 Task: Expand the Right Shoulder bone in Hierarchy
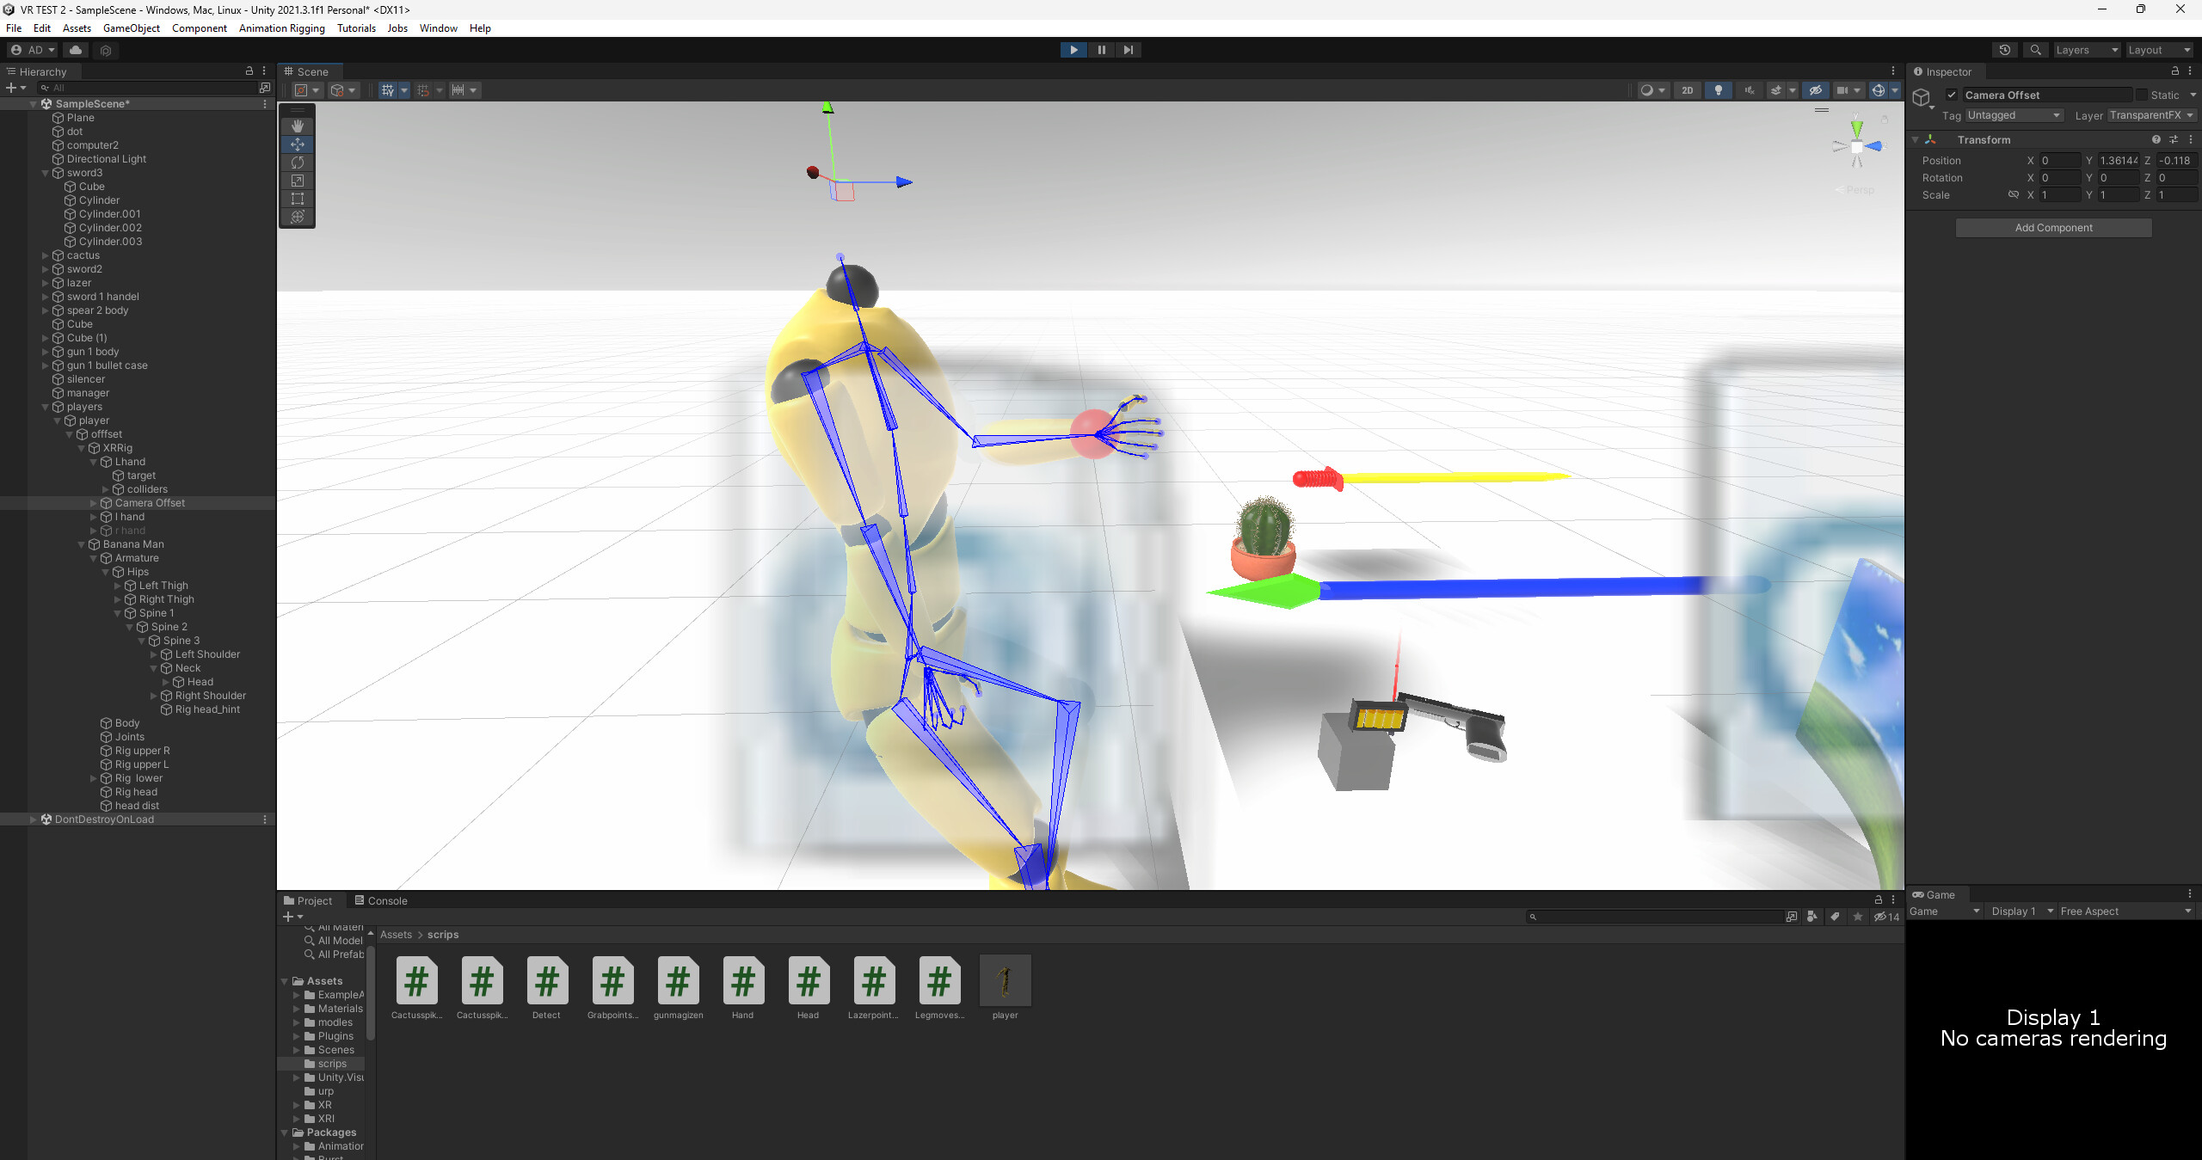pos(155,695)
